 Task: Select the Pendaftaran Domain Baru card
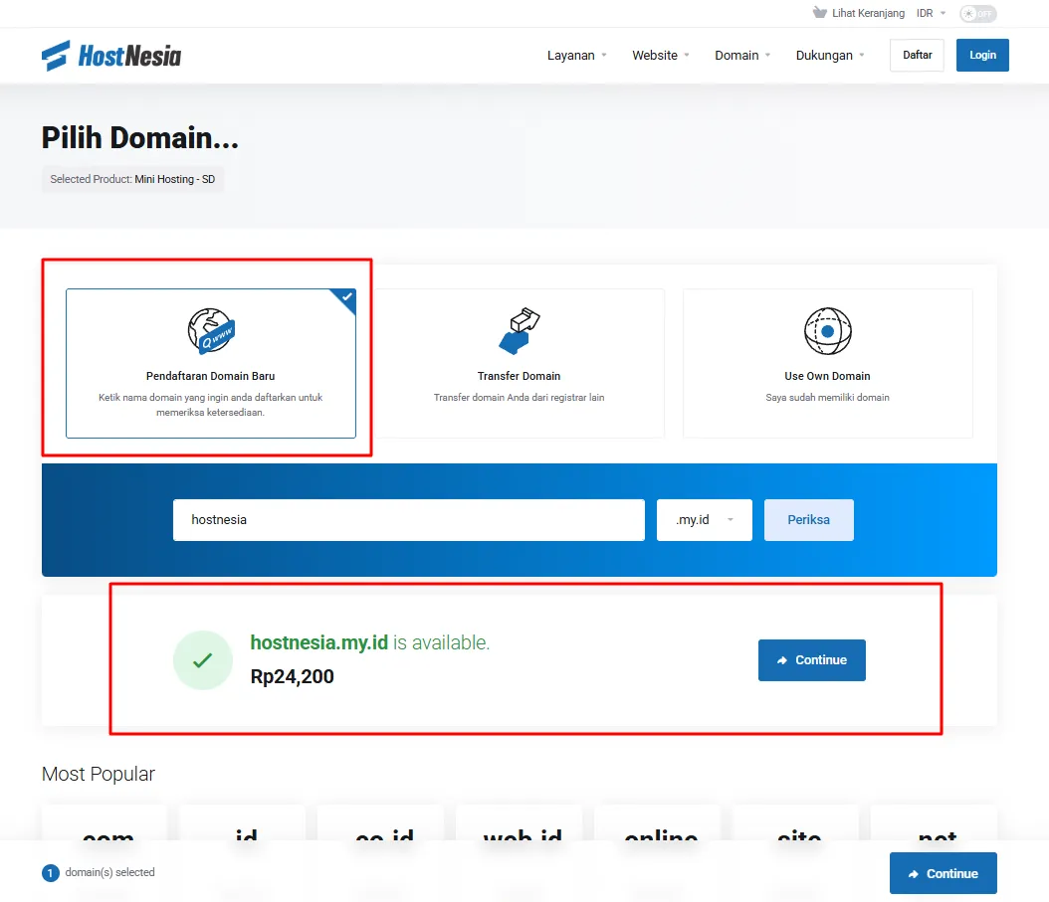point(211,363)
